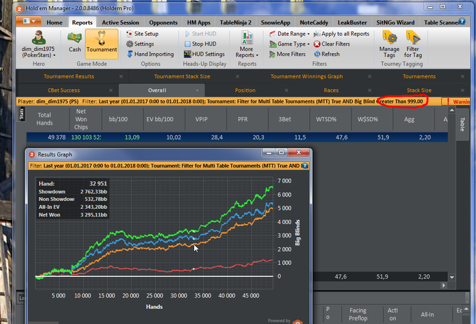Image resolution: width=476 pixels, height=324 pixels.
Task: Open Manage Tags
Action: [389, 44]
